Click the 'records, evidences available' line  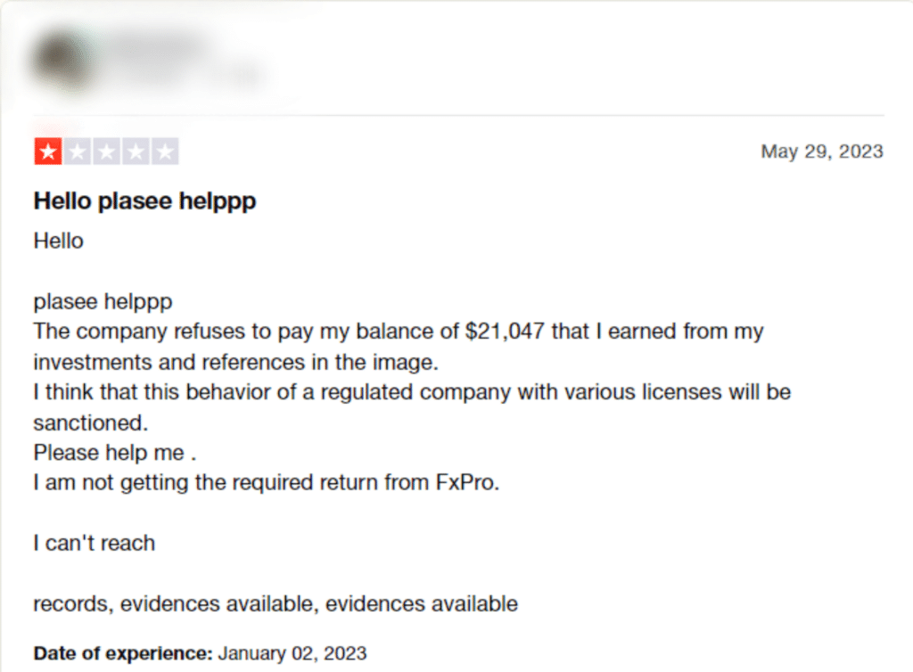click(x=276, y=604)
